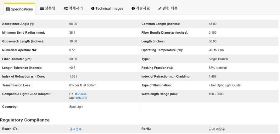Click the info icon beside Technical Images

pos(93,8)
